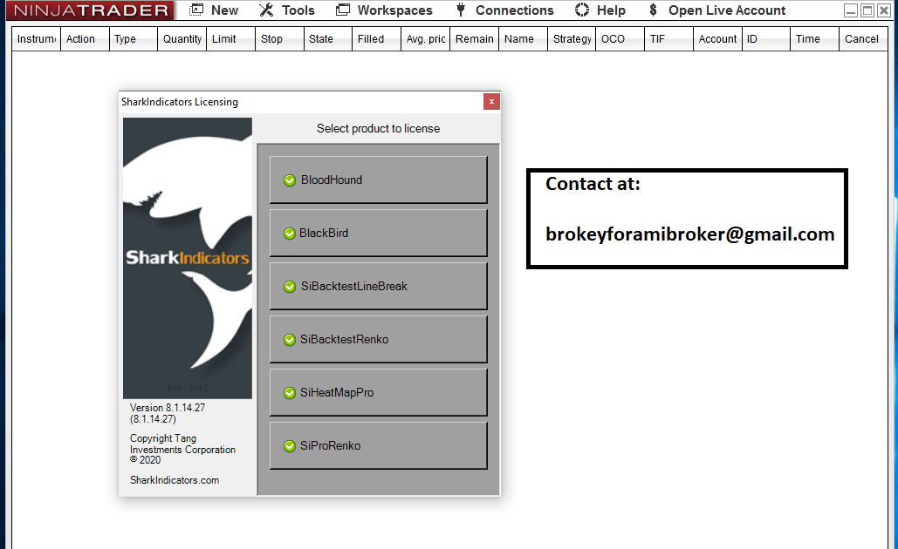The image size is (898, 549).
Task: Click the ID column header
Action: coord(765,39)
